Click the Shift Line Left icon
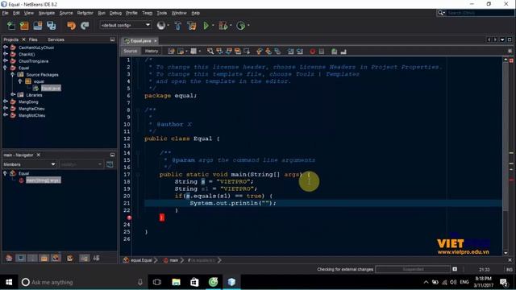 tap(290, 52)
